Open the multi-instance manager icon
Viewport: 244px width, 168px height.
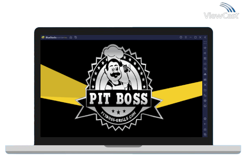click(x=205, y=95)
